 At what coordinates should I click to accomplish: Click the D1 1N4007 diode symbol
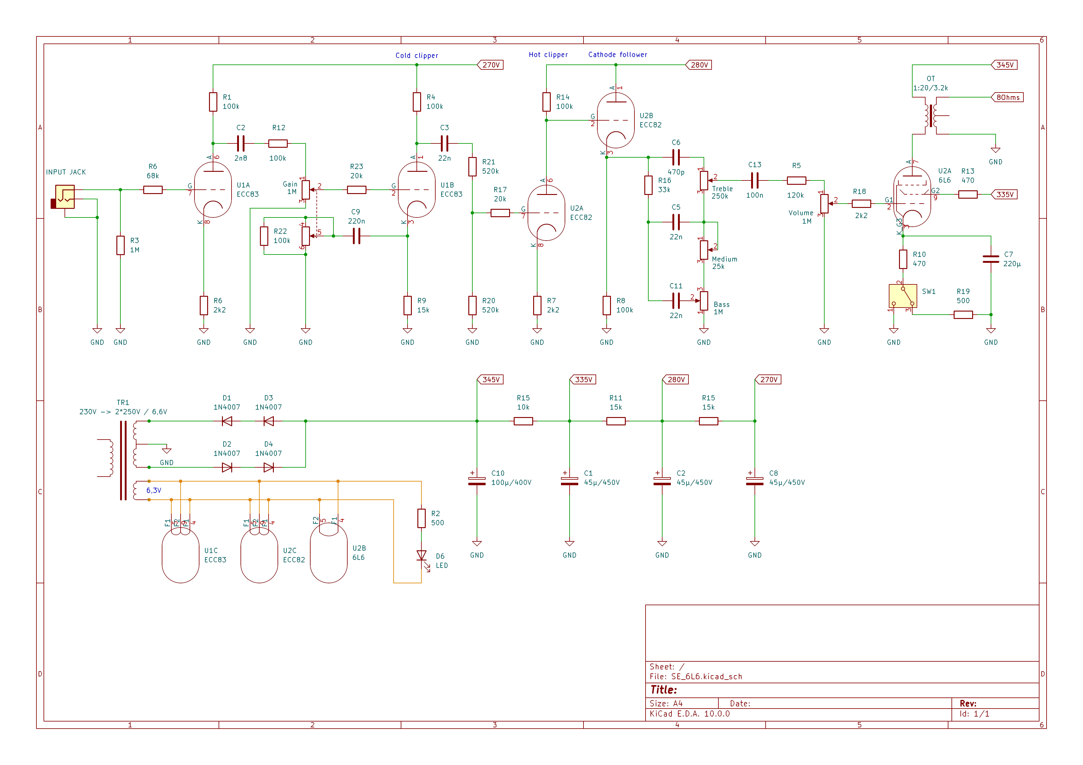coord(227,421)
